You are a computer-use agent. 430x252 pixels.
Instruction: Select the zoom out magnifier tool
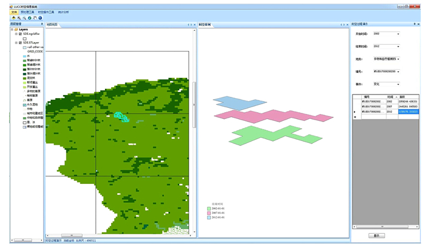pos(24,18)
